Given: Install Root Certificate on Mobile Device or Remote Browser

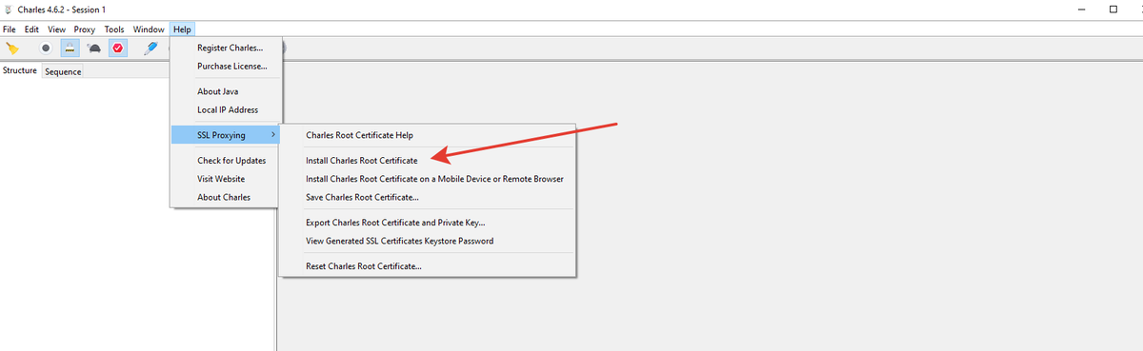Looking at the screenshot, I should pyautogui.click(x=428, y=178).
